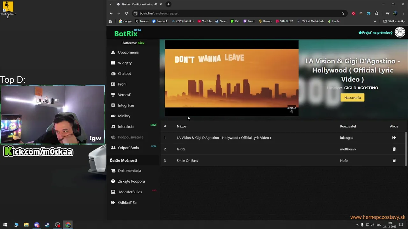Open the CSFloat MarbleFade bookmark

pyautogui.click(x=311, y=21)
